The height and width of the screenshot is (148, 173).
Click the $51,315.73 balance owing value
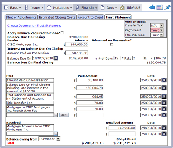(126, 139)
